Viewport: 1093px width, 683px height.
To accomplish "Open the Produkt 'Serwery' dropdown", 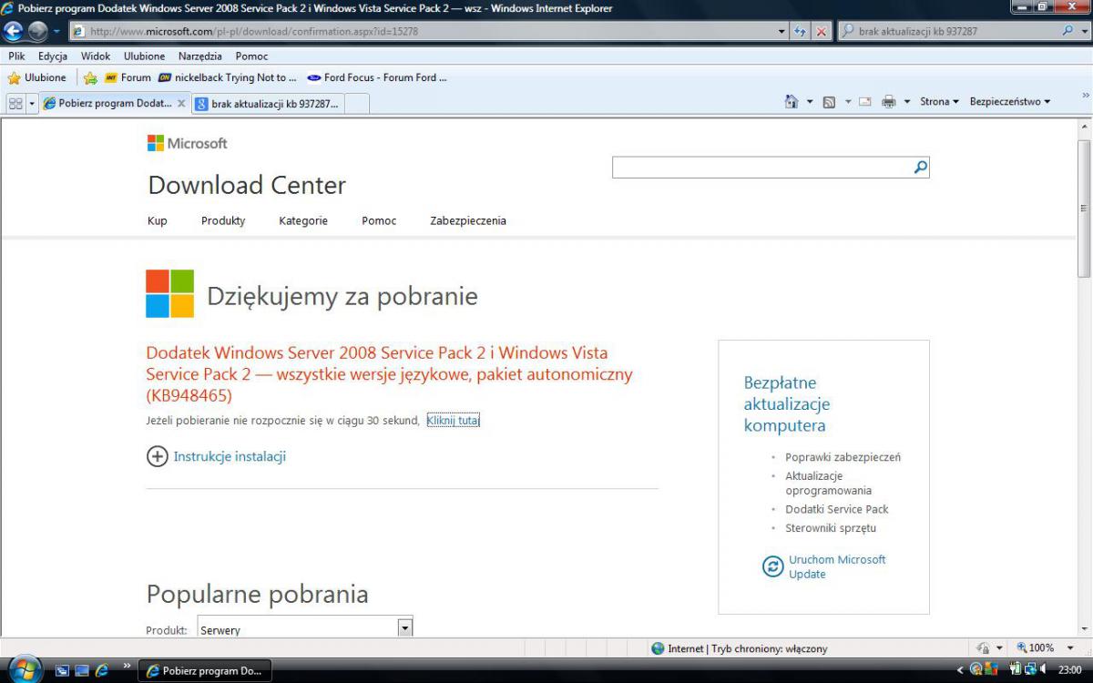I will pos(305,628).
